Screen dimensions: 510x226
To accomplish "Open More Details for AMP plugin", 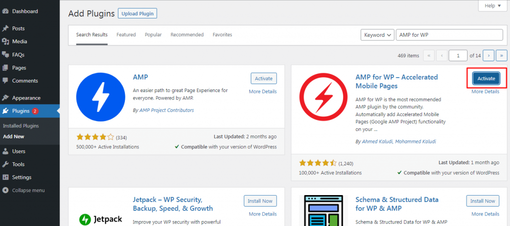I will 263,92.
